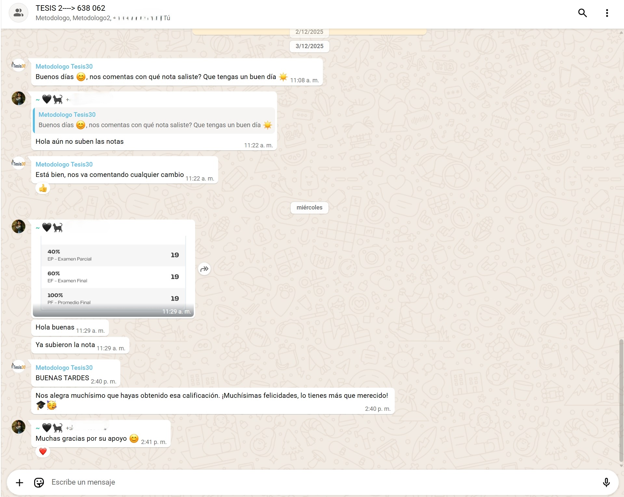Click the thumbs-up reaction under message
This screenshot has width=624, height=497.
[x=43, y=188]
